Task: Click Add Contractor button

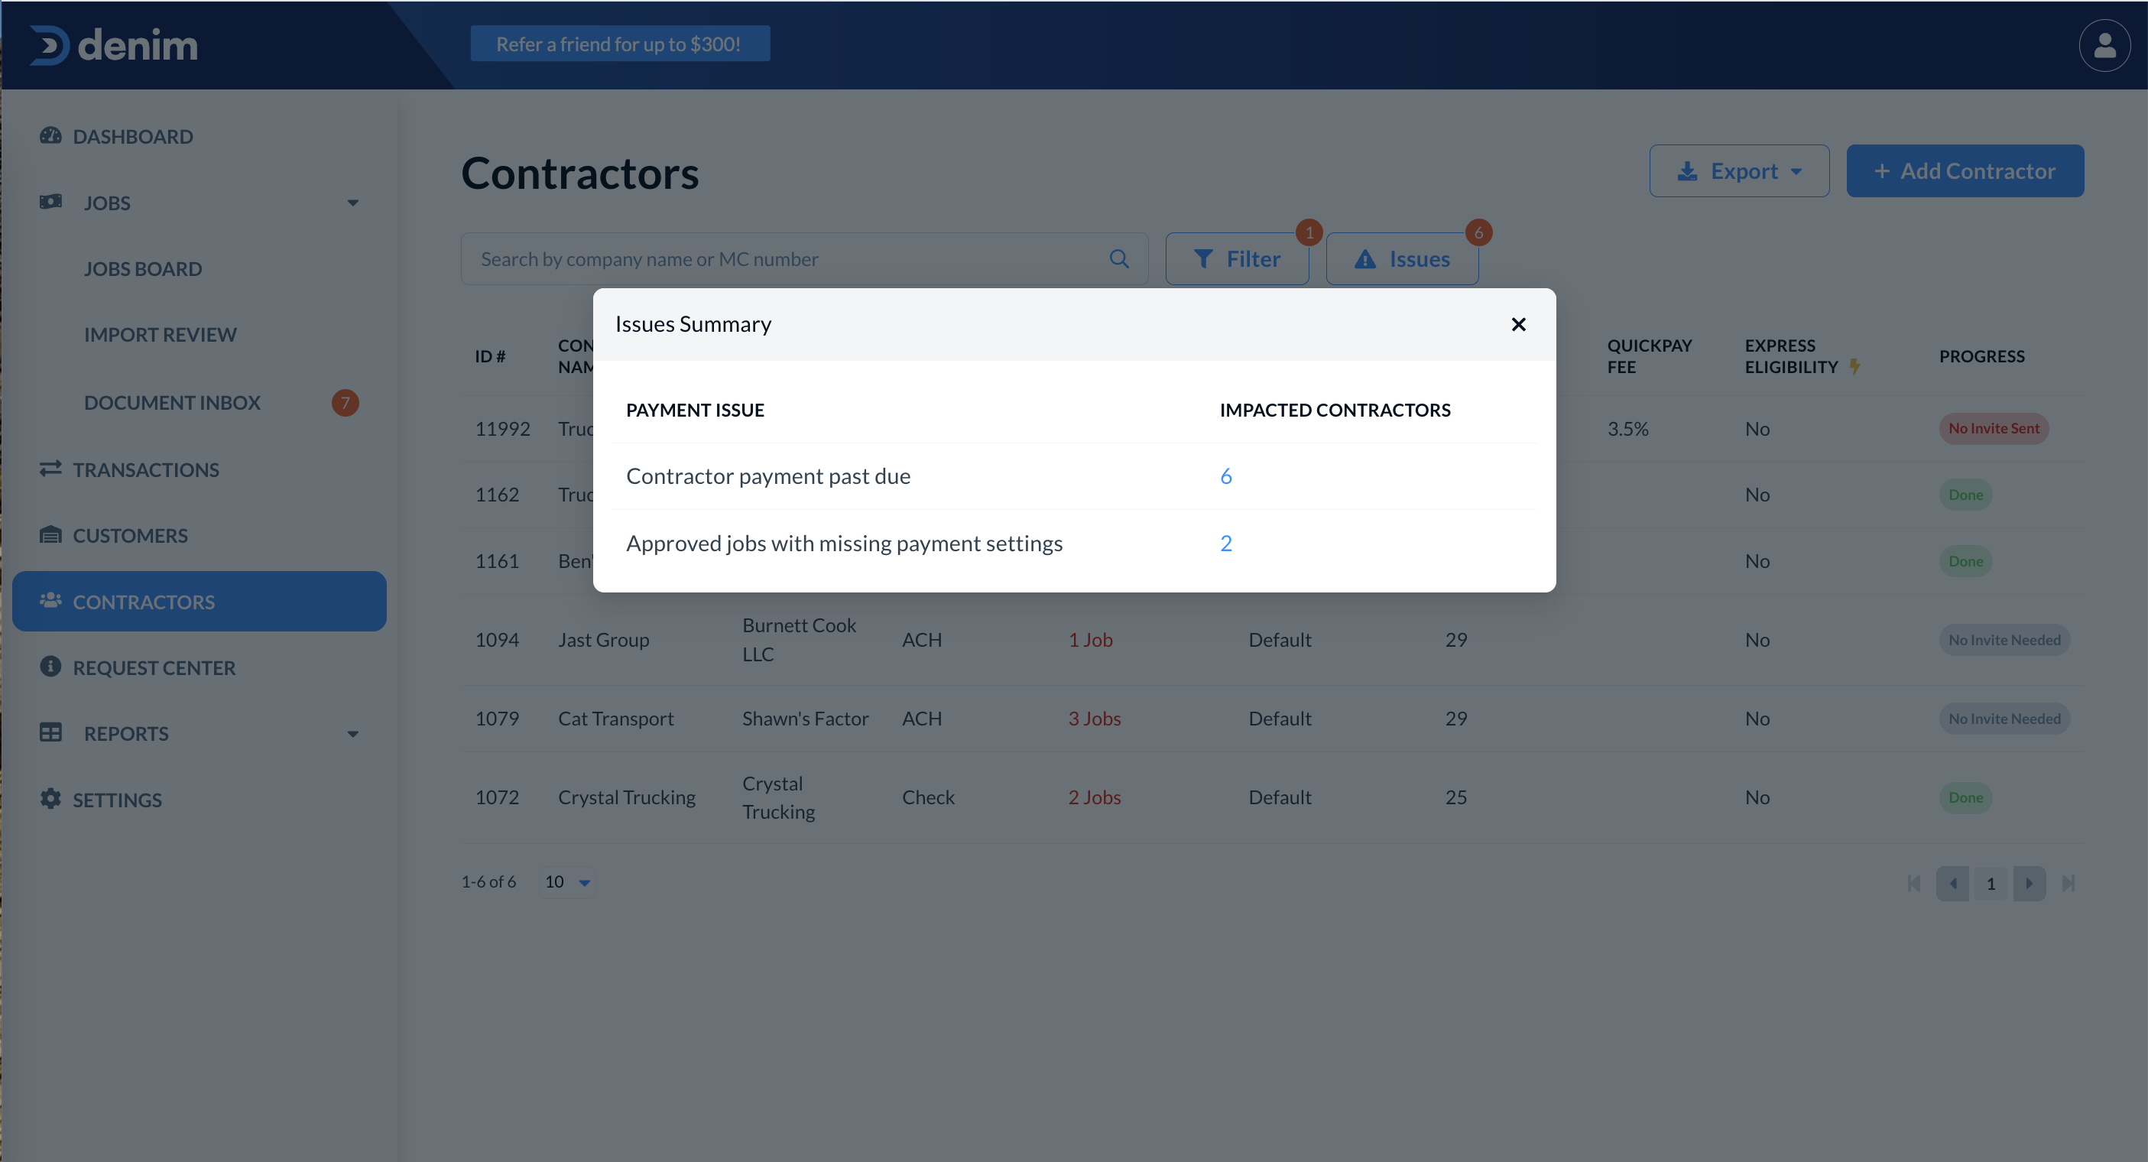Action: click(1965, 171)
